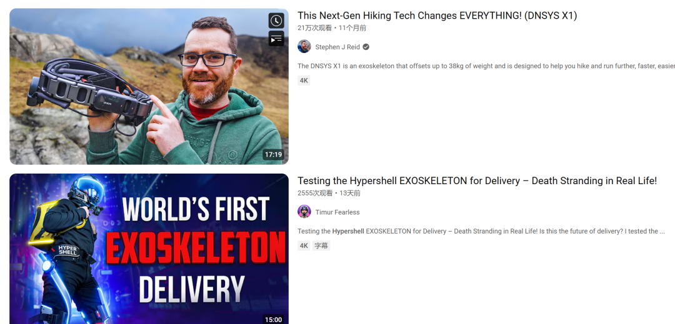
Task: Open the DNSYS X1 hiking video thumbnail
Action: [x=149, y=86]
